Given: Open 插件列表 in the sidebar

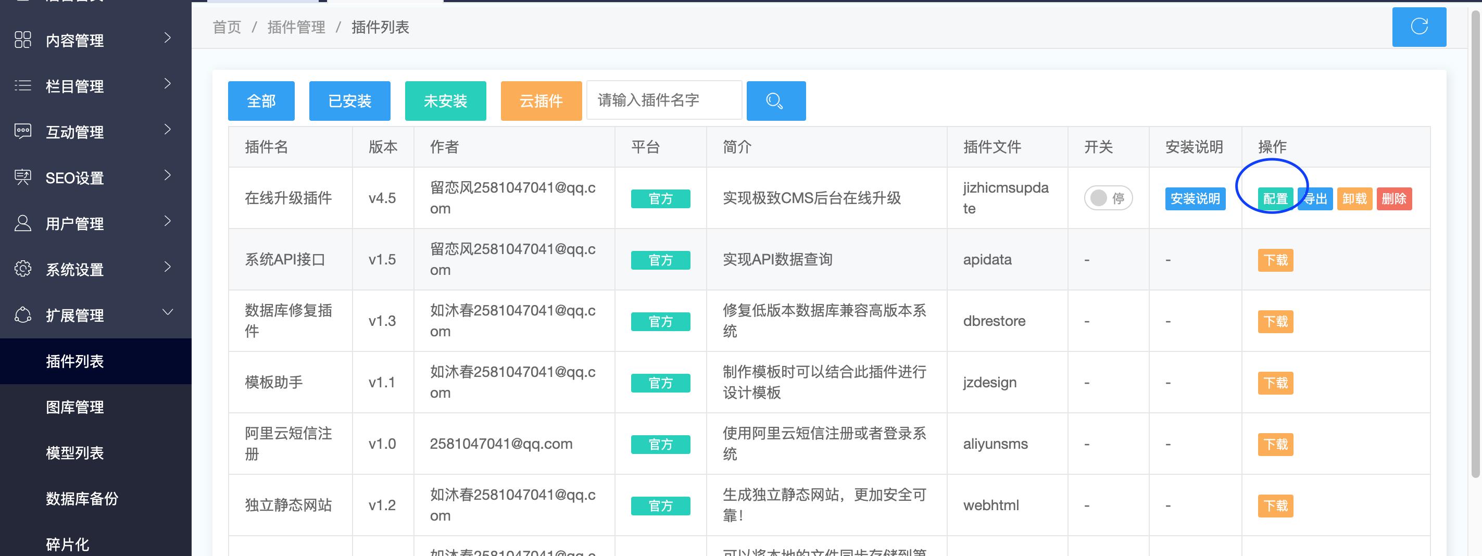Looking at the screenshot, I should [x=95, y=361].
